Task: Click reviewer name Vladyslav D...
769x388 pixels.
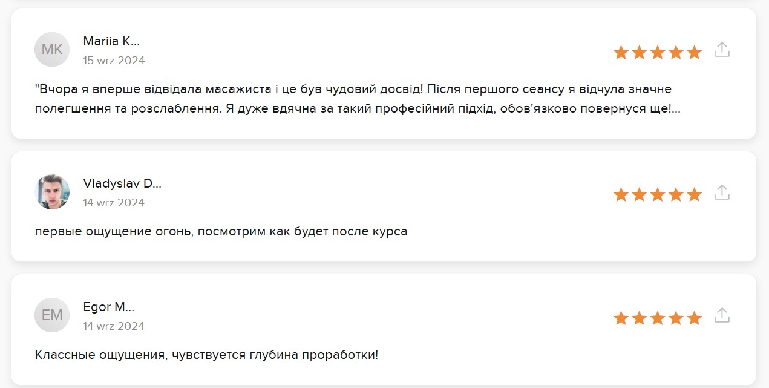Action: (122, 184)
